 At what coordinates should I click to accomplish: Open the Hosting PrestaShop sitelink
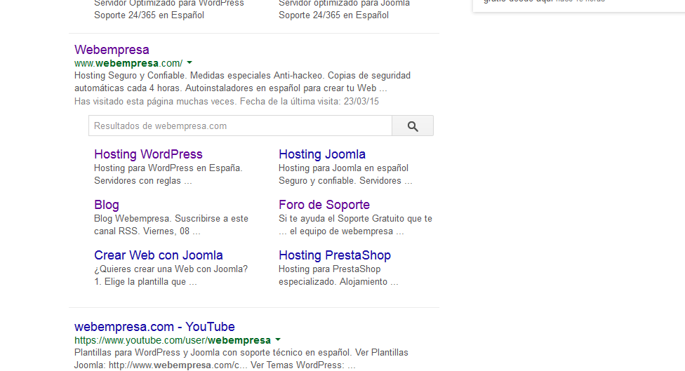pyautogui.click(x=335, y=255)
